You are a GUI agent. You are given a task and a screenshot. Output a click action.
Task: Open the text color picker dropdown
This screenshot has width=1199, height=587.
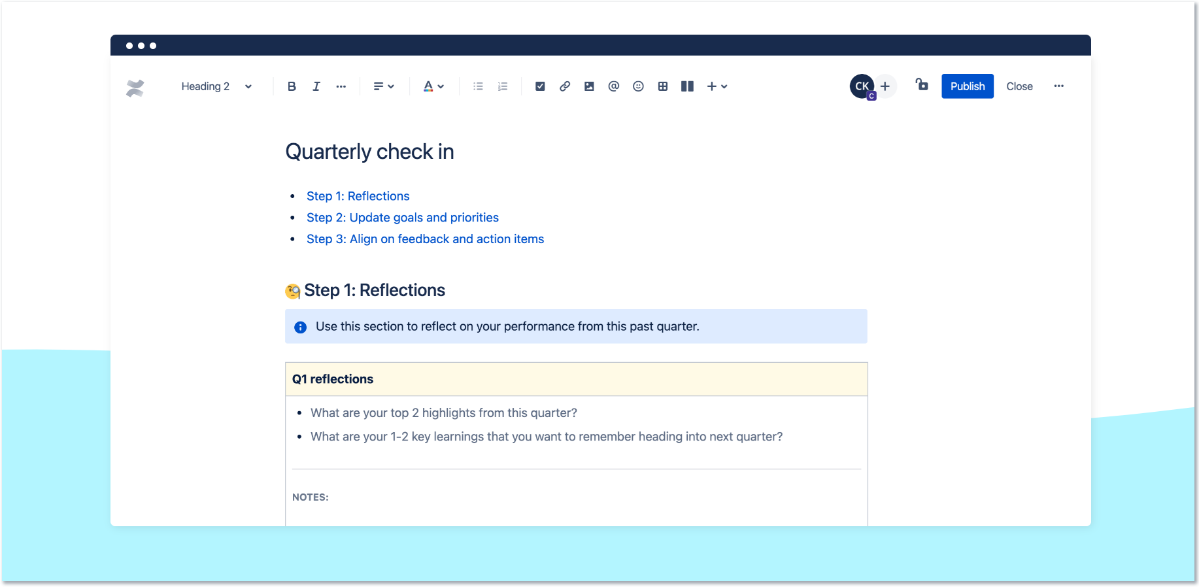pos(433,86)
